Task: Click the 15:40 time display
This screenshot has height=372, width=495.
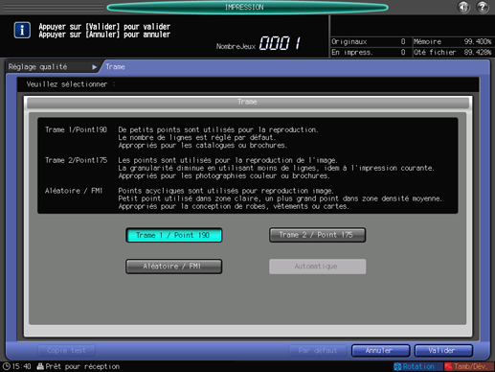Action: 21,366
